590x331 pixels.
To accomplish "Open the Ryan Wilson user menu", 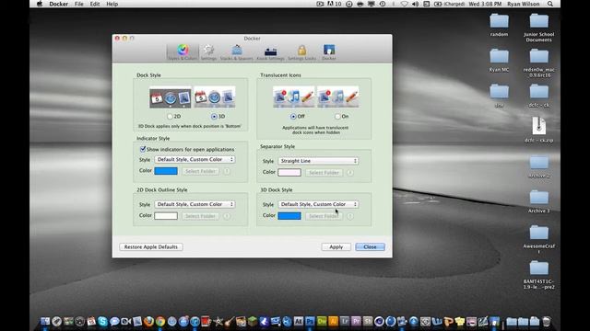I will [524, 4].
